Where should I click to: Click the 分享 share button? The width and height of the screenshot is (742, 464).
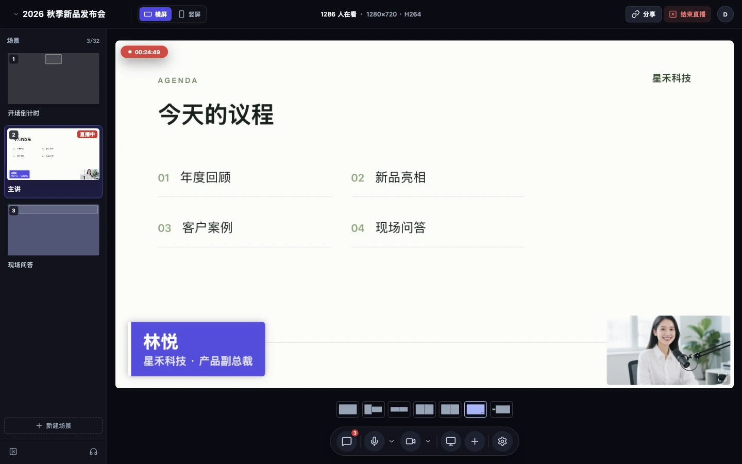point(644,14)
